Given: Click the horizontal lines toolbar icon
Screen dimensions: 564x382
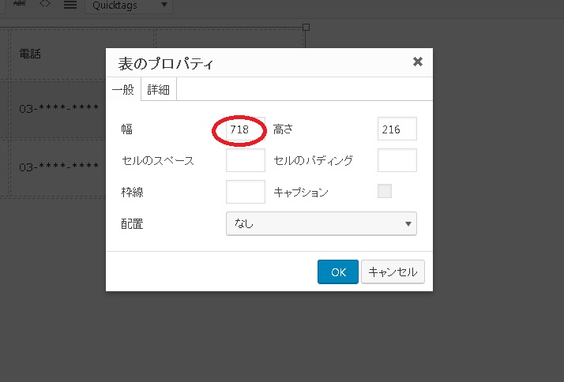Looking at the screenshot, I should [x=70, y=5].
